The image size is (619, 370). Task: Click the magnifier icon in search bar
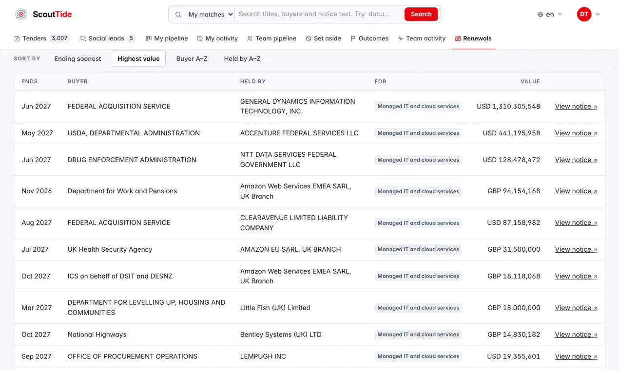[x=178, y=15]
